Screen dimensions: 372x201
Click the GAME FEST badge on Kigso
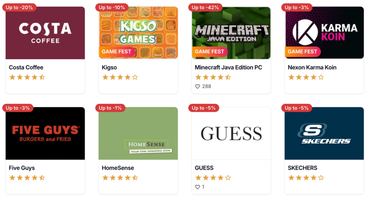coord(117,52)
